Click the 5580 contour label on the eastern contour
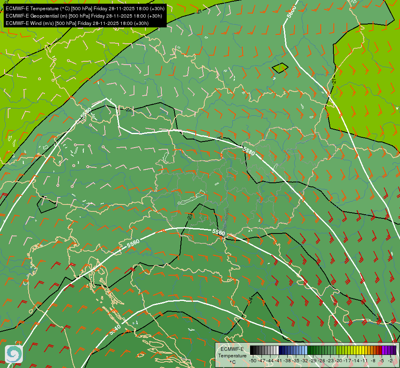Image resolution: width=400 pixels, height=368 pixels. click(x=248, y=151)
